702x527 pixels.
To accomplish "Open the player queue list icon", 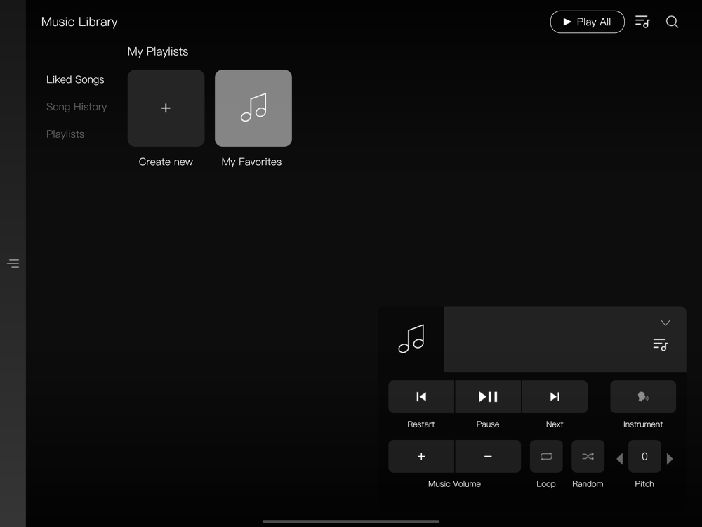I will (x=661, y=344).
